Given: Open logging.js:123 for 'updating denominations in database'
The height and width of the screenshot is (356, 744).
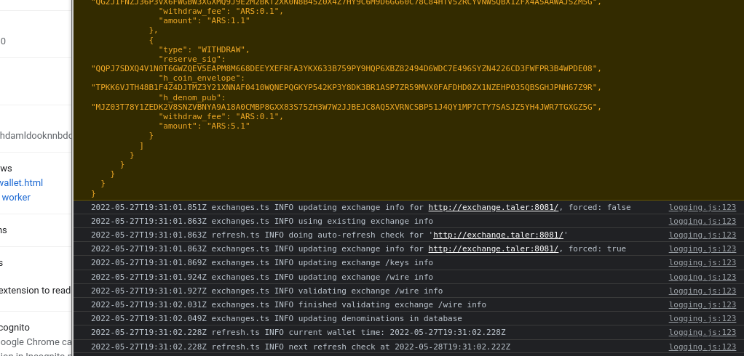Looking at the screenshot, I should (x=702, y=318).
